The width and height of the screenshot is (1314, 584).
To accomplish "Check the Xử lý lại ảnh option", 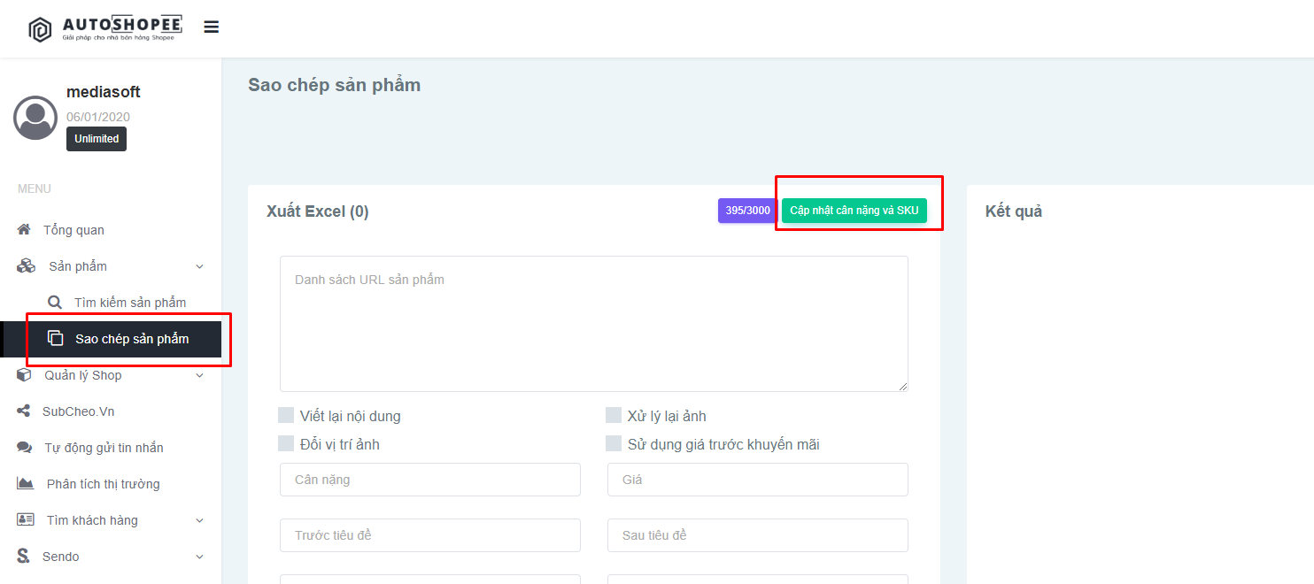I will pyautogui.click(x=614, y=415).
